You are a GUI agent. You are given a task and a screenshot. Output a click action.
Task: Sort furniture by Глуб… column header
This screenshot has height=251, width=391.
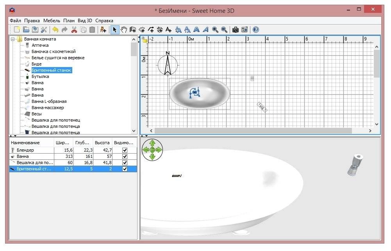click(x=83, y=143)
